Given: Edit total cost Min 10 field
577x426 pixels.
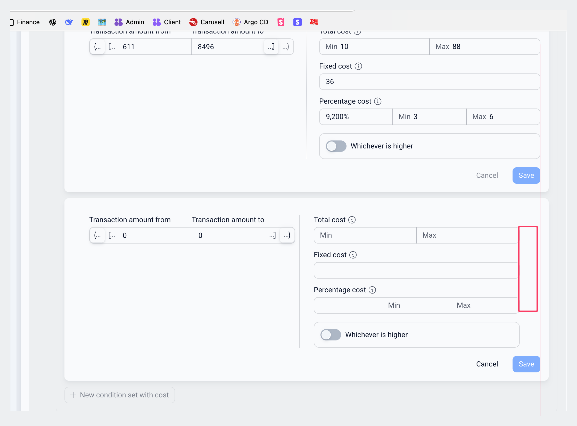Looking at the screenshot, I should (x=374, y=47).
